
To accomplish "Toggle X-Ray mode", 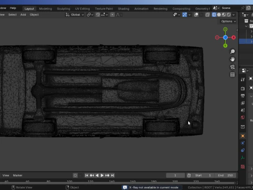I will click(208, 15).
